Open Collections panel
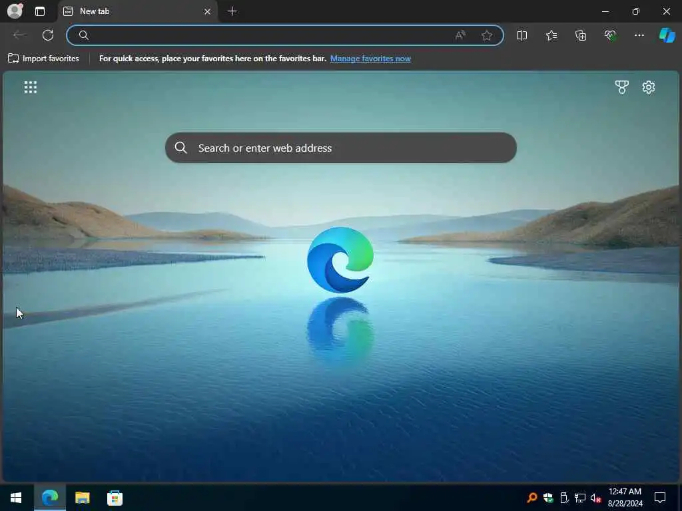This screenshot has height=511, width=682. (x=581, y=35)
